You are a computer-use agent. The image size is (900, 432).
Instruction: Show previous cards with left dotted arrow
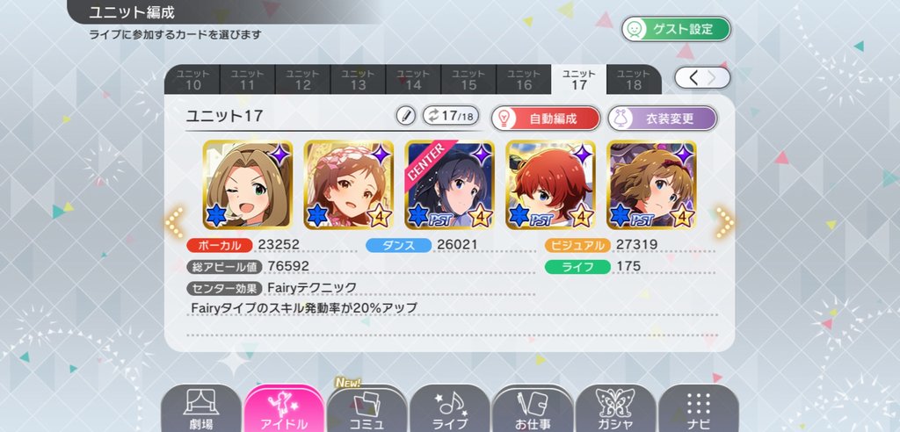click(x=175, y=223)
